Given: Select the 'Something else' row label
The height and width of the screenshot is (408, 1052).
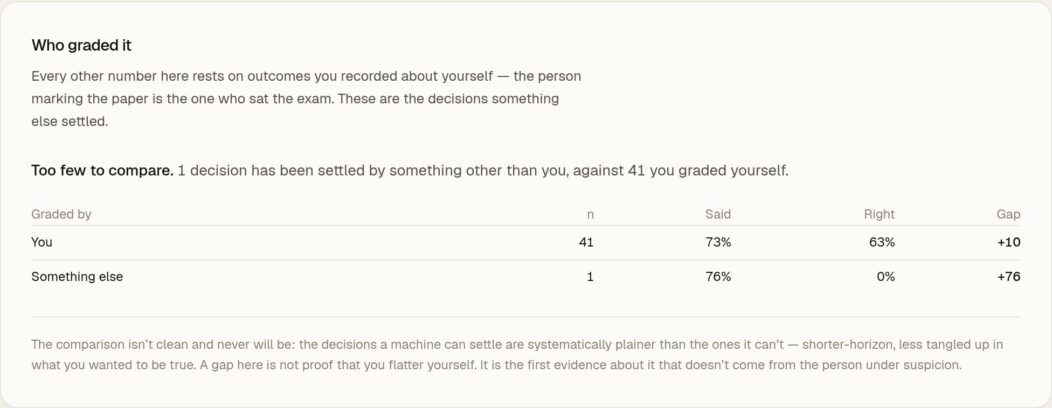Looking at the screenshot, I should click(77, 277).
